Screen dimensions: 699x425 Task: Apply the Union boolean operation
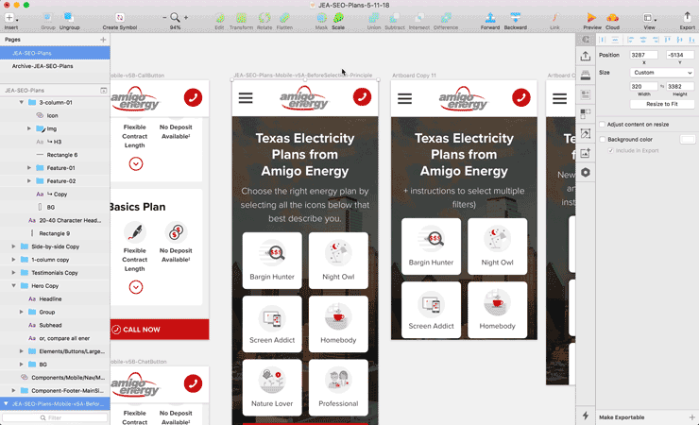coord(373,18)
